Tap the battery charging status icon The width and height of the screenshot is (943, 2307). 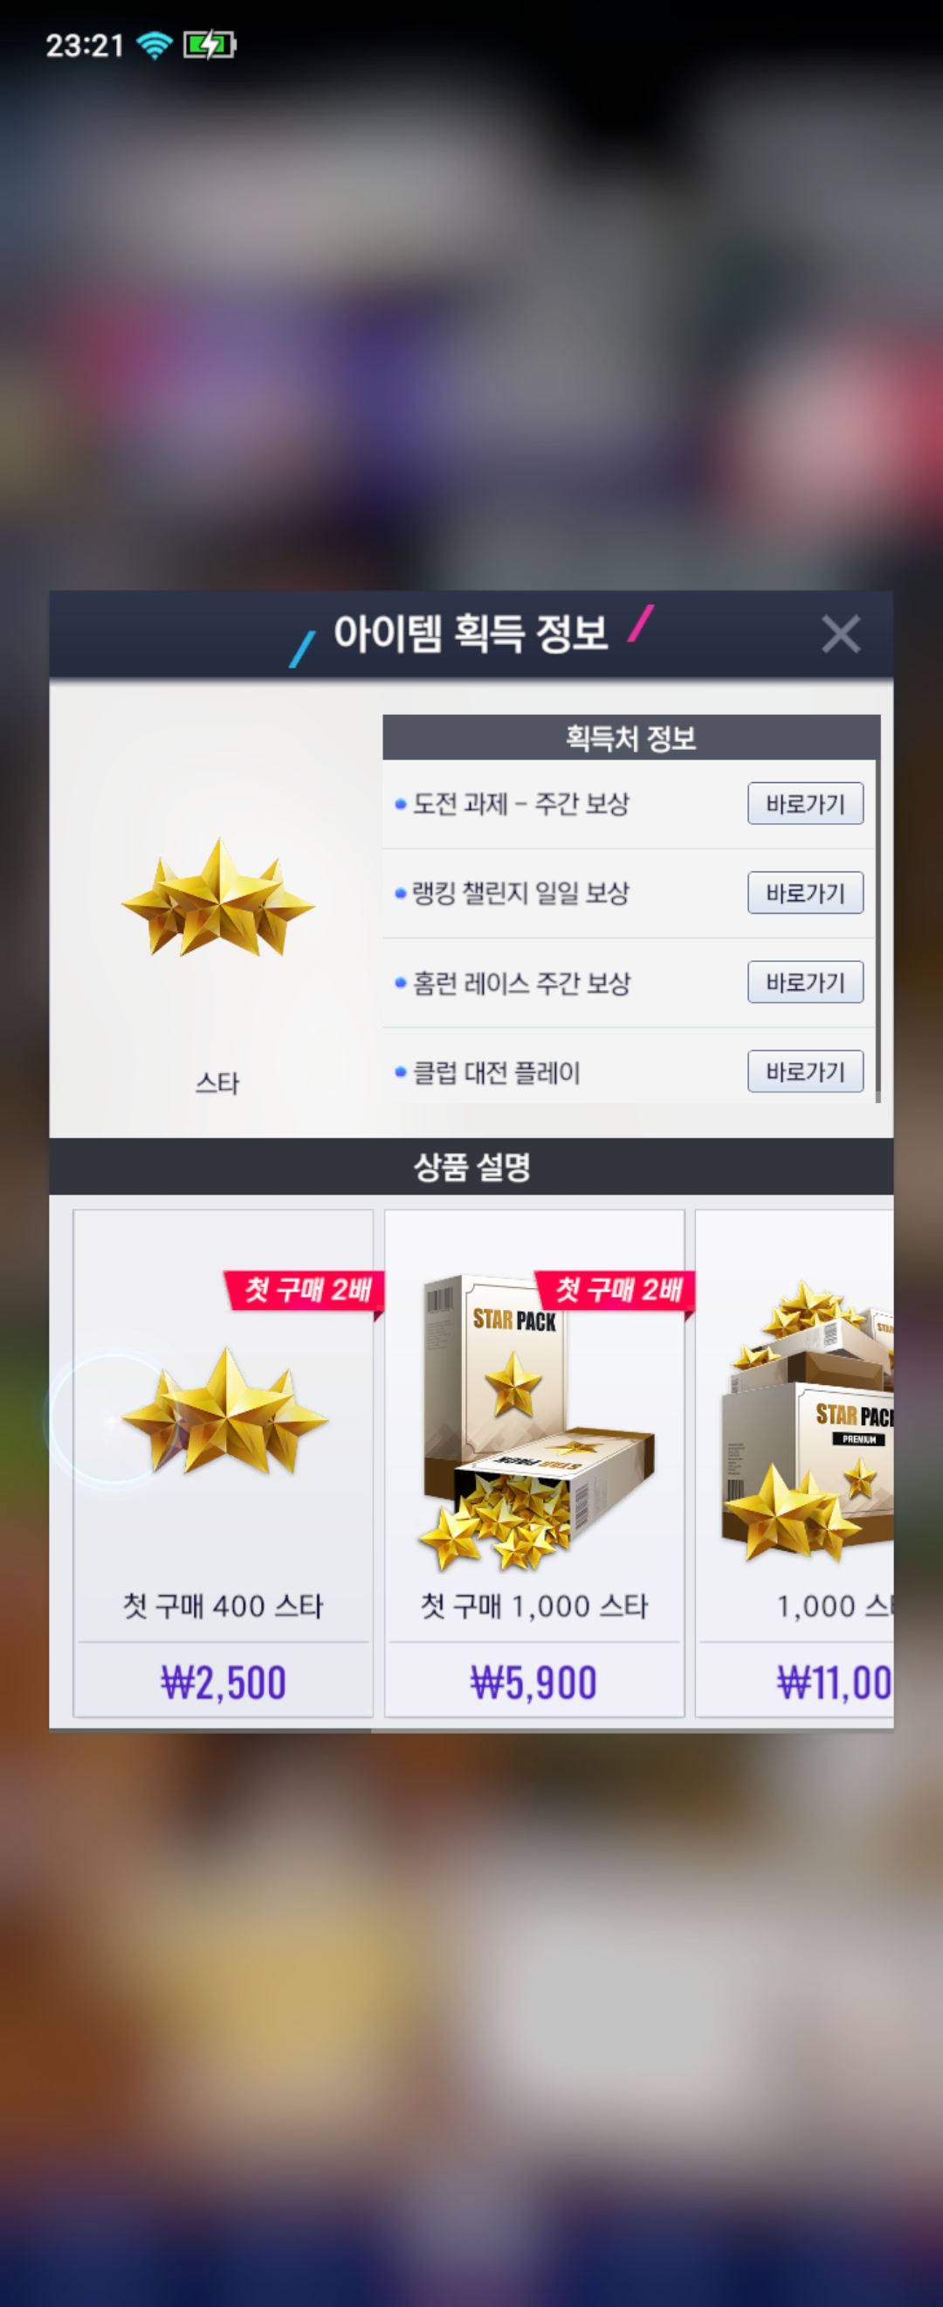click(x=210, y=45)
